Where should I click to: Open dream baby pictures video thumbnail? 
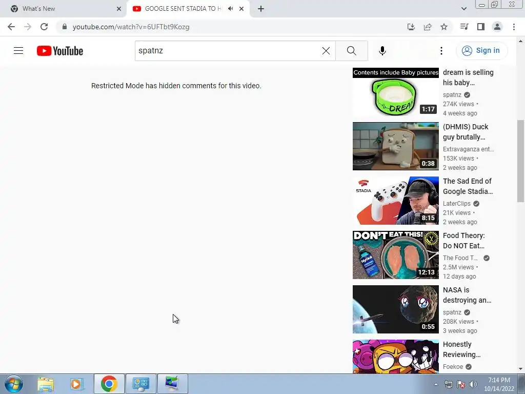click(395, 92)
